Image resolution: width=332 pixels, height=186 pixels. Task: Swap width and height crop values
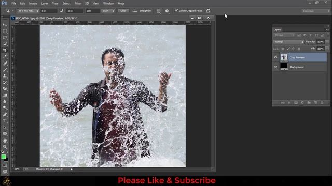click(x=62, y=11)
